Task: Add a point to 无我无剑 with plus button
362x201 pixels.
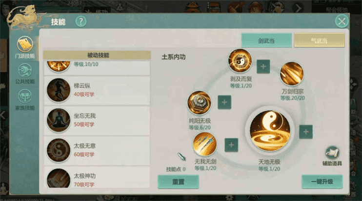Action: [231, 145]
